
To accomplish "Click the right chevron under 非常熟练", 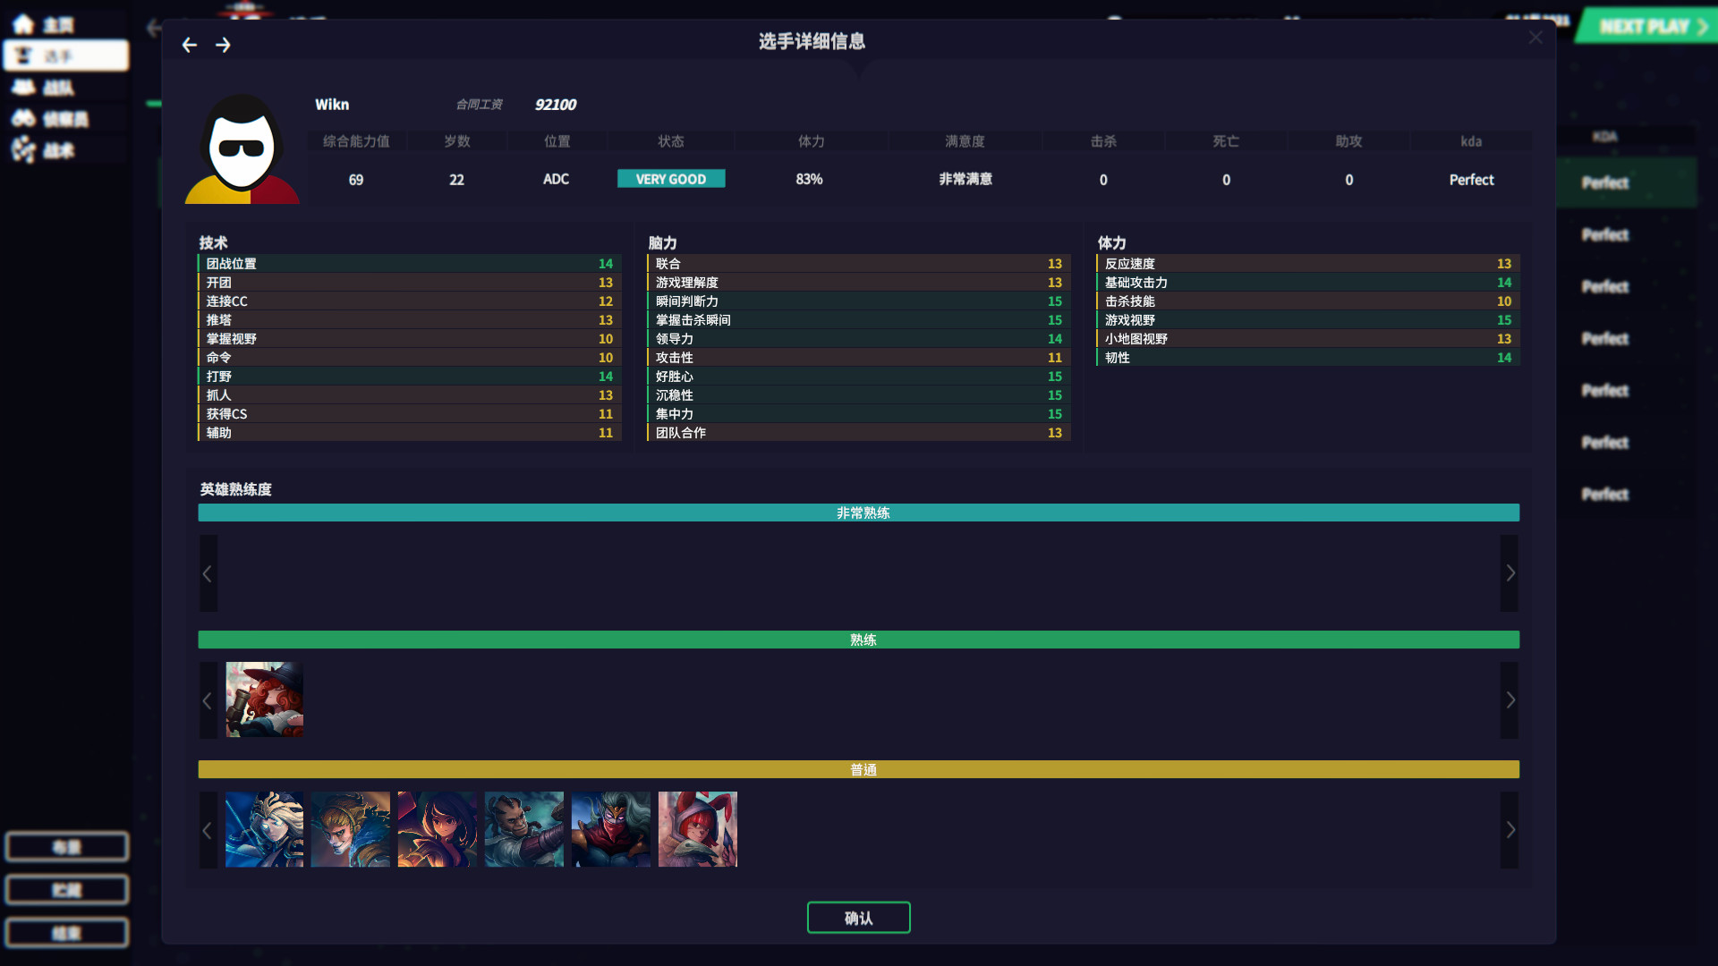I will coord(1510,573).
